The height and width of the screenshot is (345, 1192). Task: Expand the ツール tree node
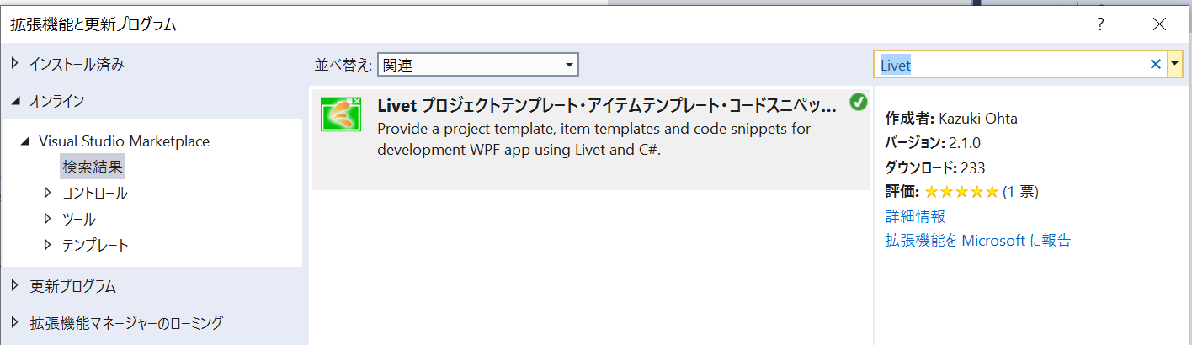[48, 219]
